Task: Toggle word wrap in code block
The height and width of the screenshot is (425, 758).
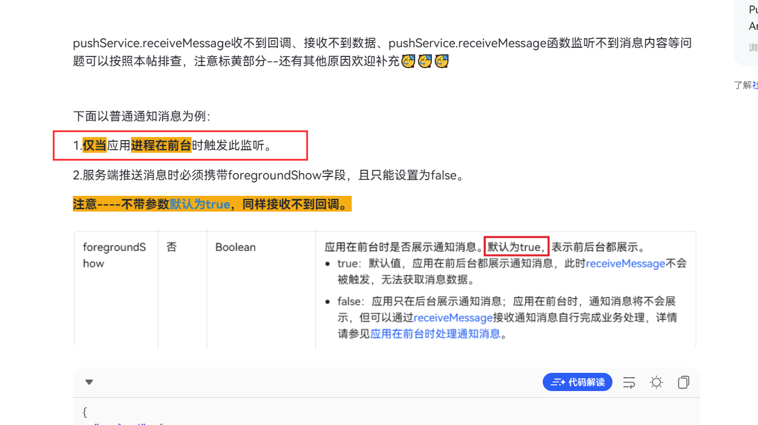Action: point(629,382)
